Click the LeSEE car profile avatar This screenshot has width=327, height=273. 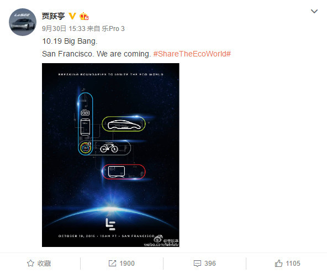[x=23, y=22]
